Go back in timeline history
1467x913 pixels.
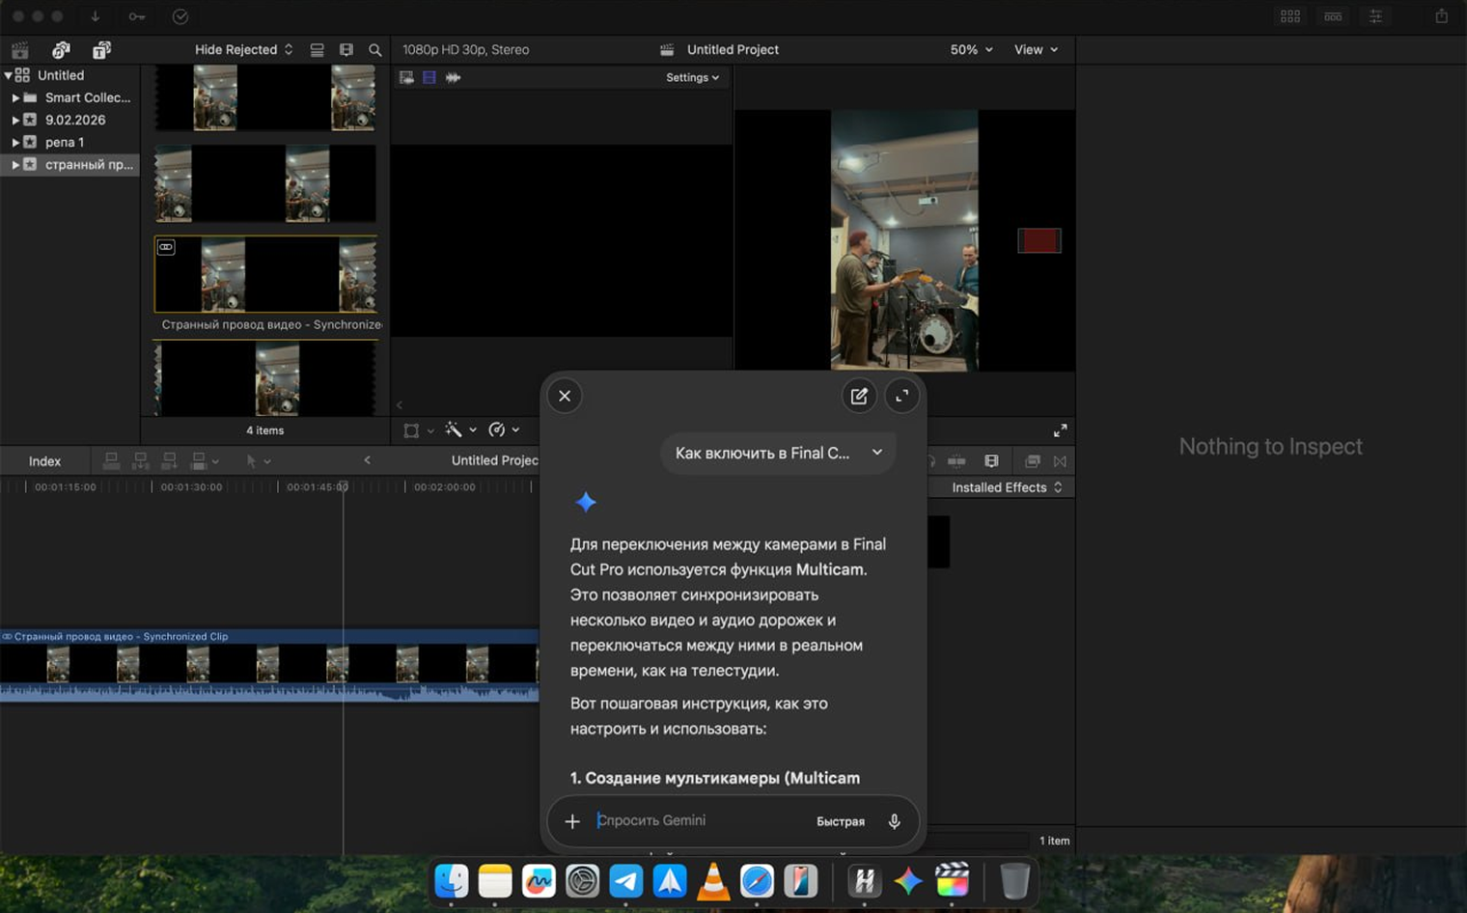(x=367, y=460)
